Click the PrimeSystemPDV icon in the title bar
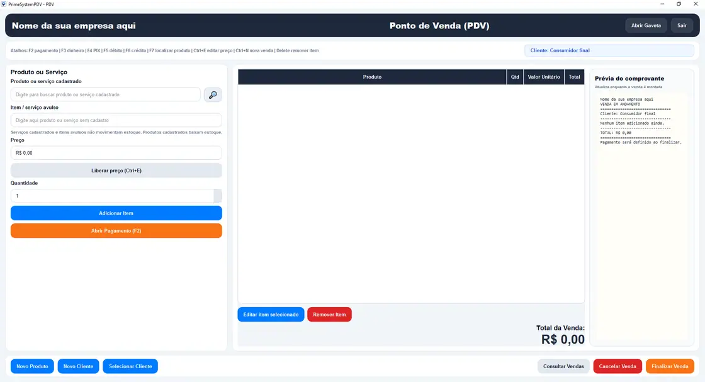705x382 pixels. (4, 4)
